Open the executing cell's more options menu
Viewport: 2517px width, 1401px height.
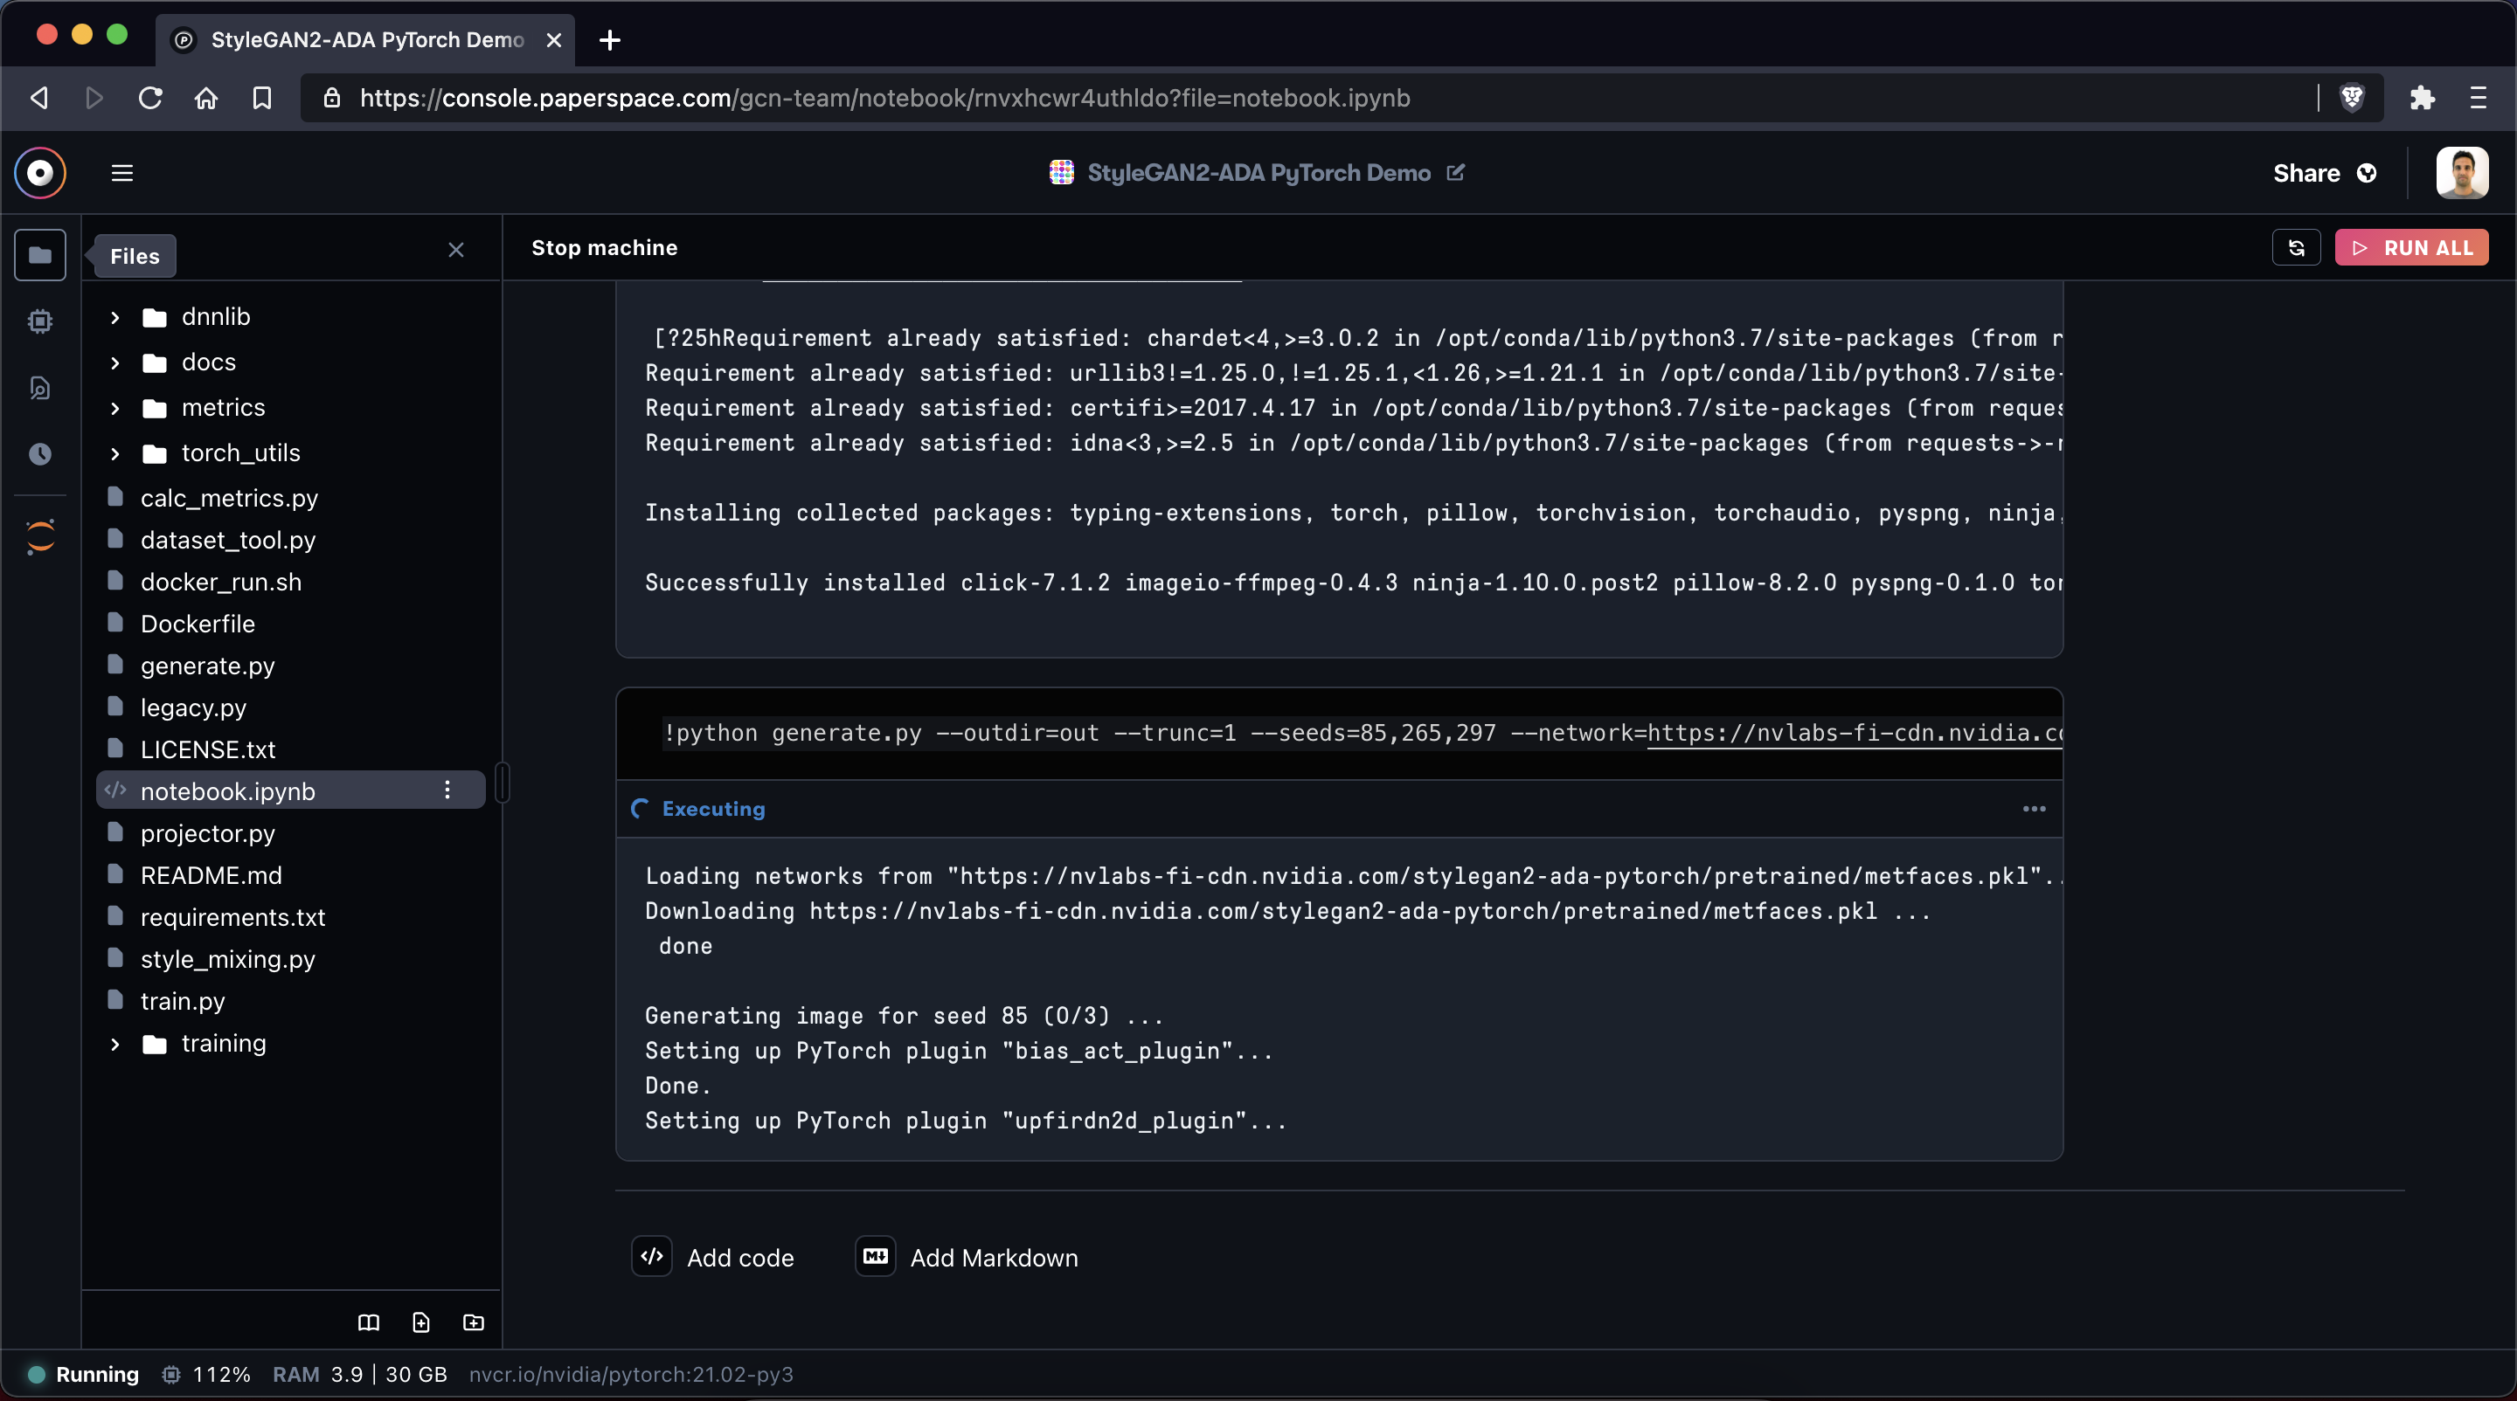(x=2034, y=809)
